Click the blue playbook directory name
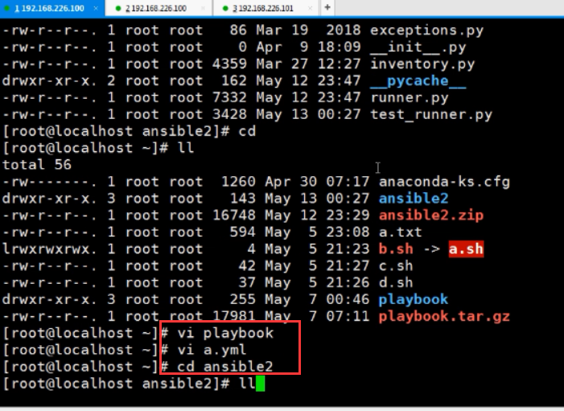 (x=414, y=299)
